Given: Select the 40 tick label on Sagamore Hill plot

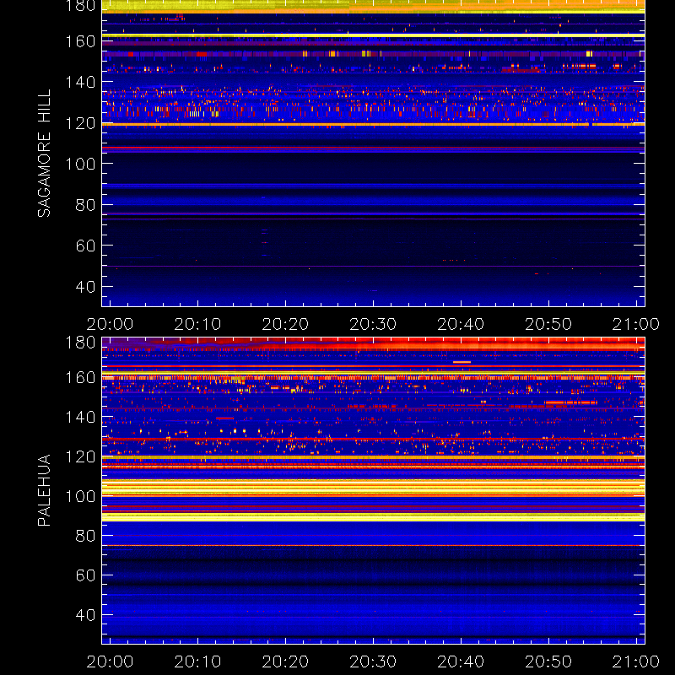Looking at the screenshot, I should point(85,287).
